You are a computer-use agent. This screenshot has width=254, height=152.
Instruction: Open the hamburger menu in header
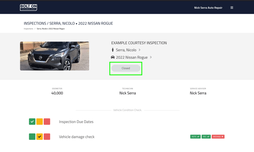(232, 8)
